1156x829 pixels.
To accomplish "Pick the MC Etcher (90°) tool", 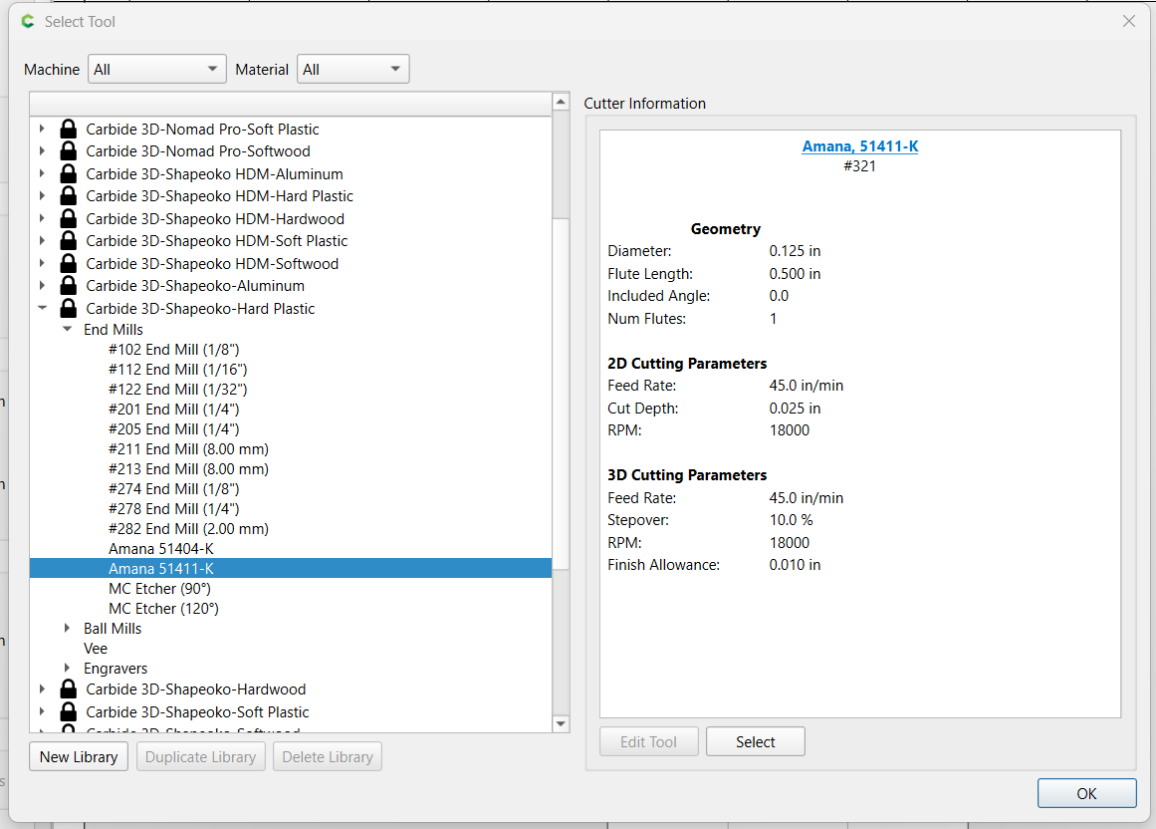I will click(160, 589).
